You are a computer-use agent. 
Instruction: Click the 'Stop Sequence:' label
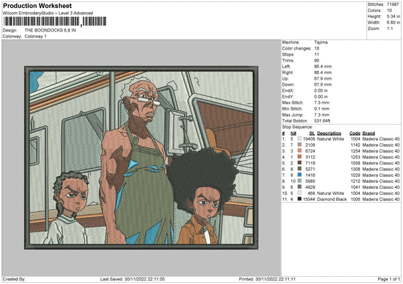(298, 127)
